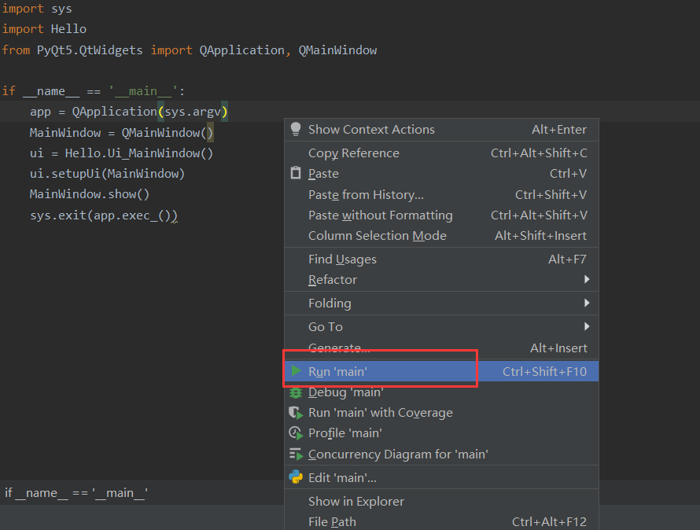Click the green bug Debug icon
The image size is (700, 530).
coord(296,392)
